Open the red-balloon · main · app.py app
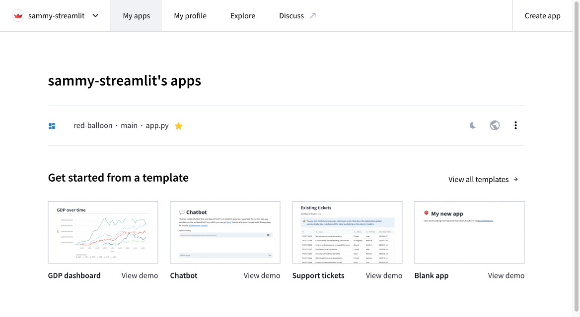580x317 pixels. click(121, 126)
